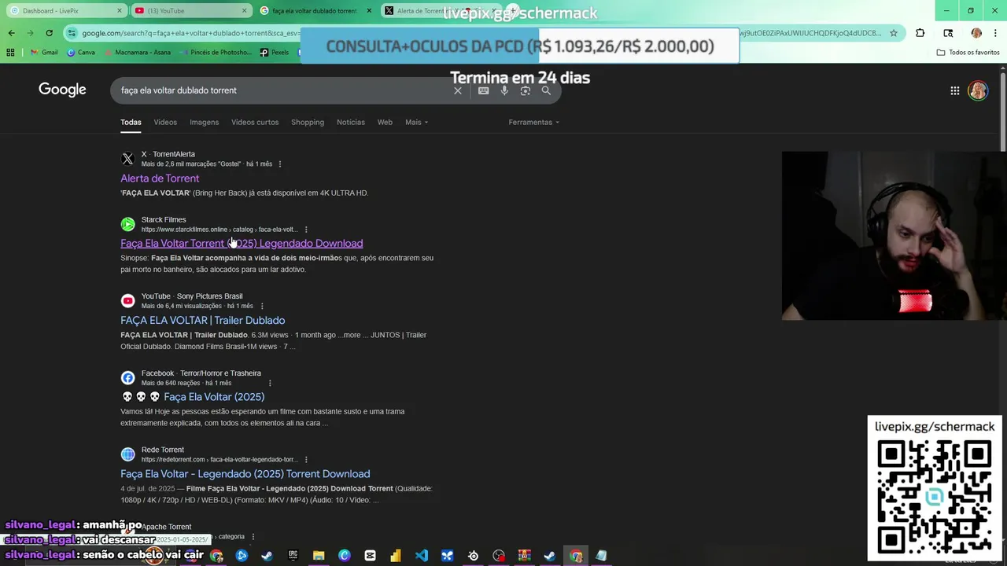Click the Macnamara - Asana bookmark
The image size is (1007, 566).
[138, 52]
